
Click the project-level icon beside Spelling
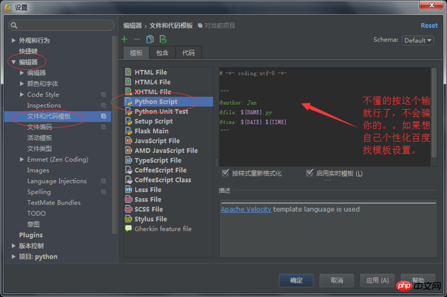(103, 192)
